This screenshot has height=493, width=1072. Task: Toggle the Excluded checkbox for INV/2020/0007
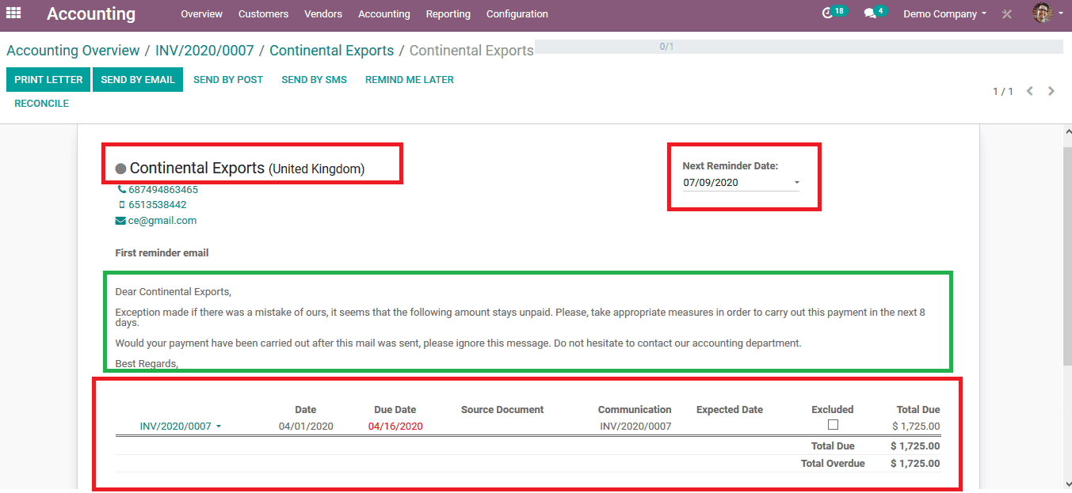tap(833, 425)
